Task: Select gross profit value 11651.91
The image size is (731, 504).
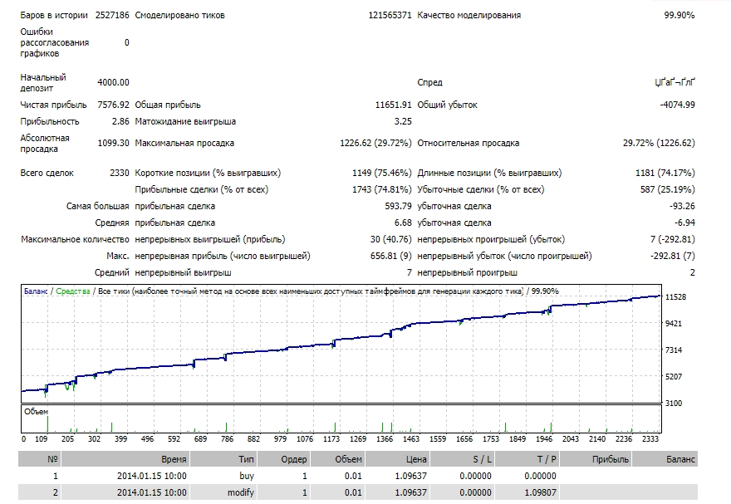Action: coord(394,105)
